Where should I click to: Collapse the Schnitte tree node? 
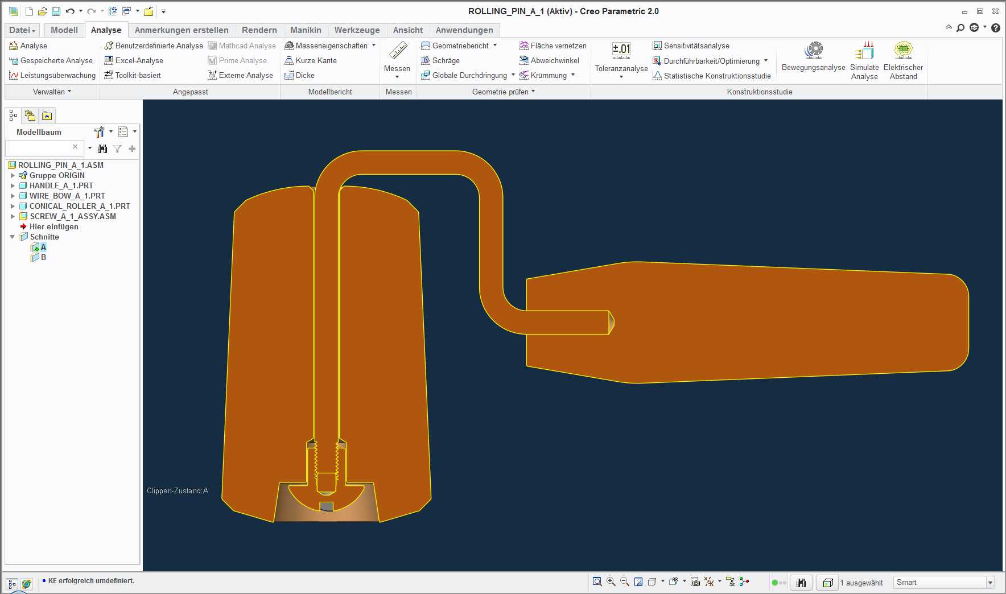(x=13, y=237)
